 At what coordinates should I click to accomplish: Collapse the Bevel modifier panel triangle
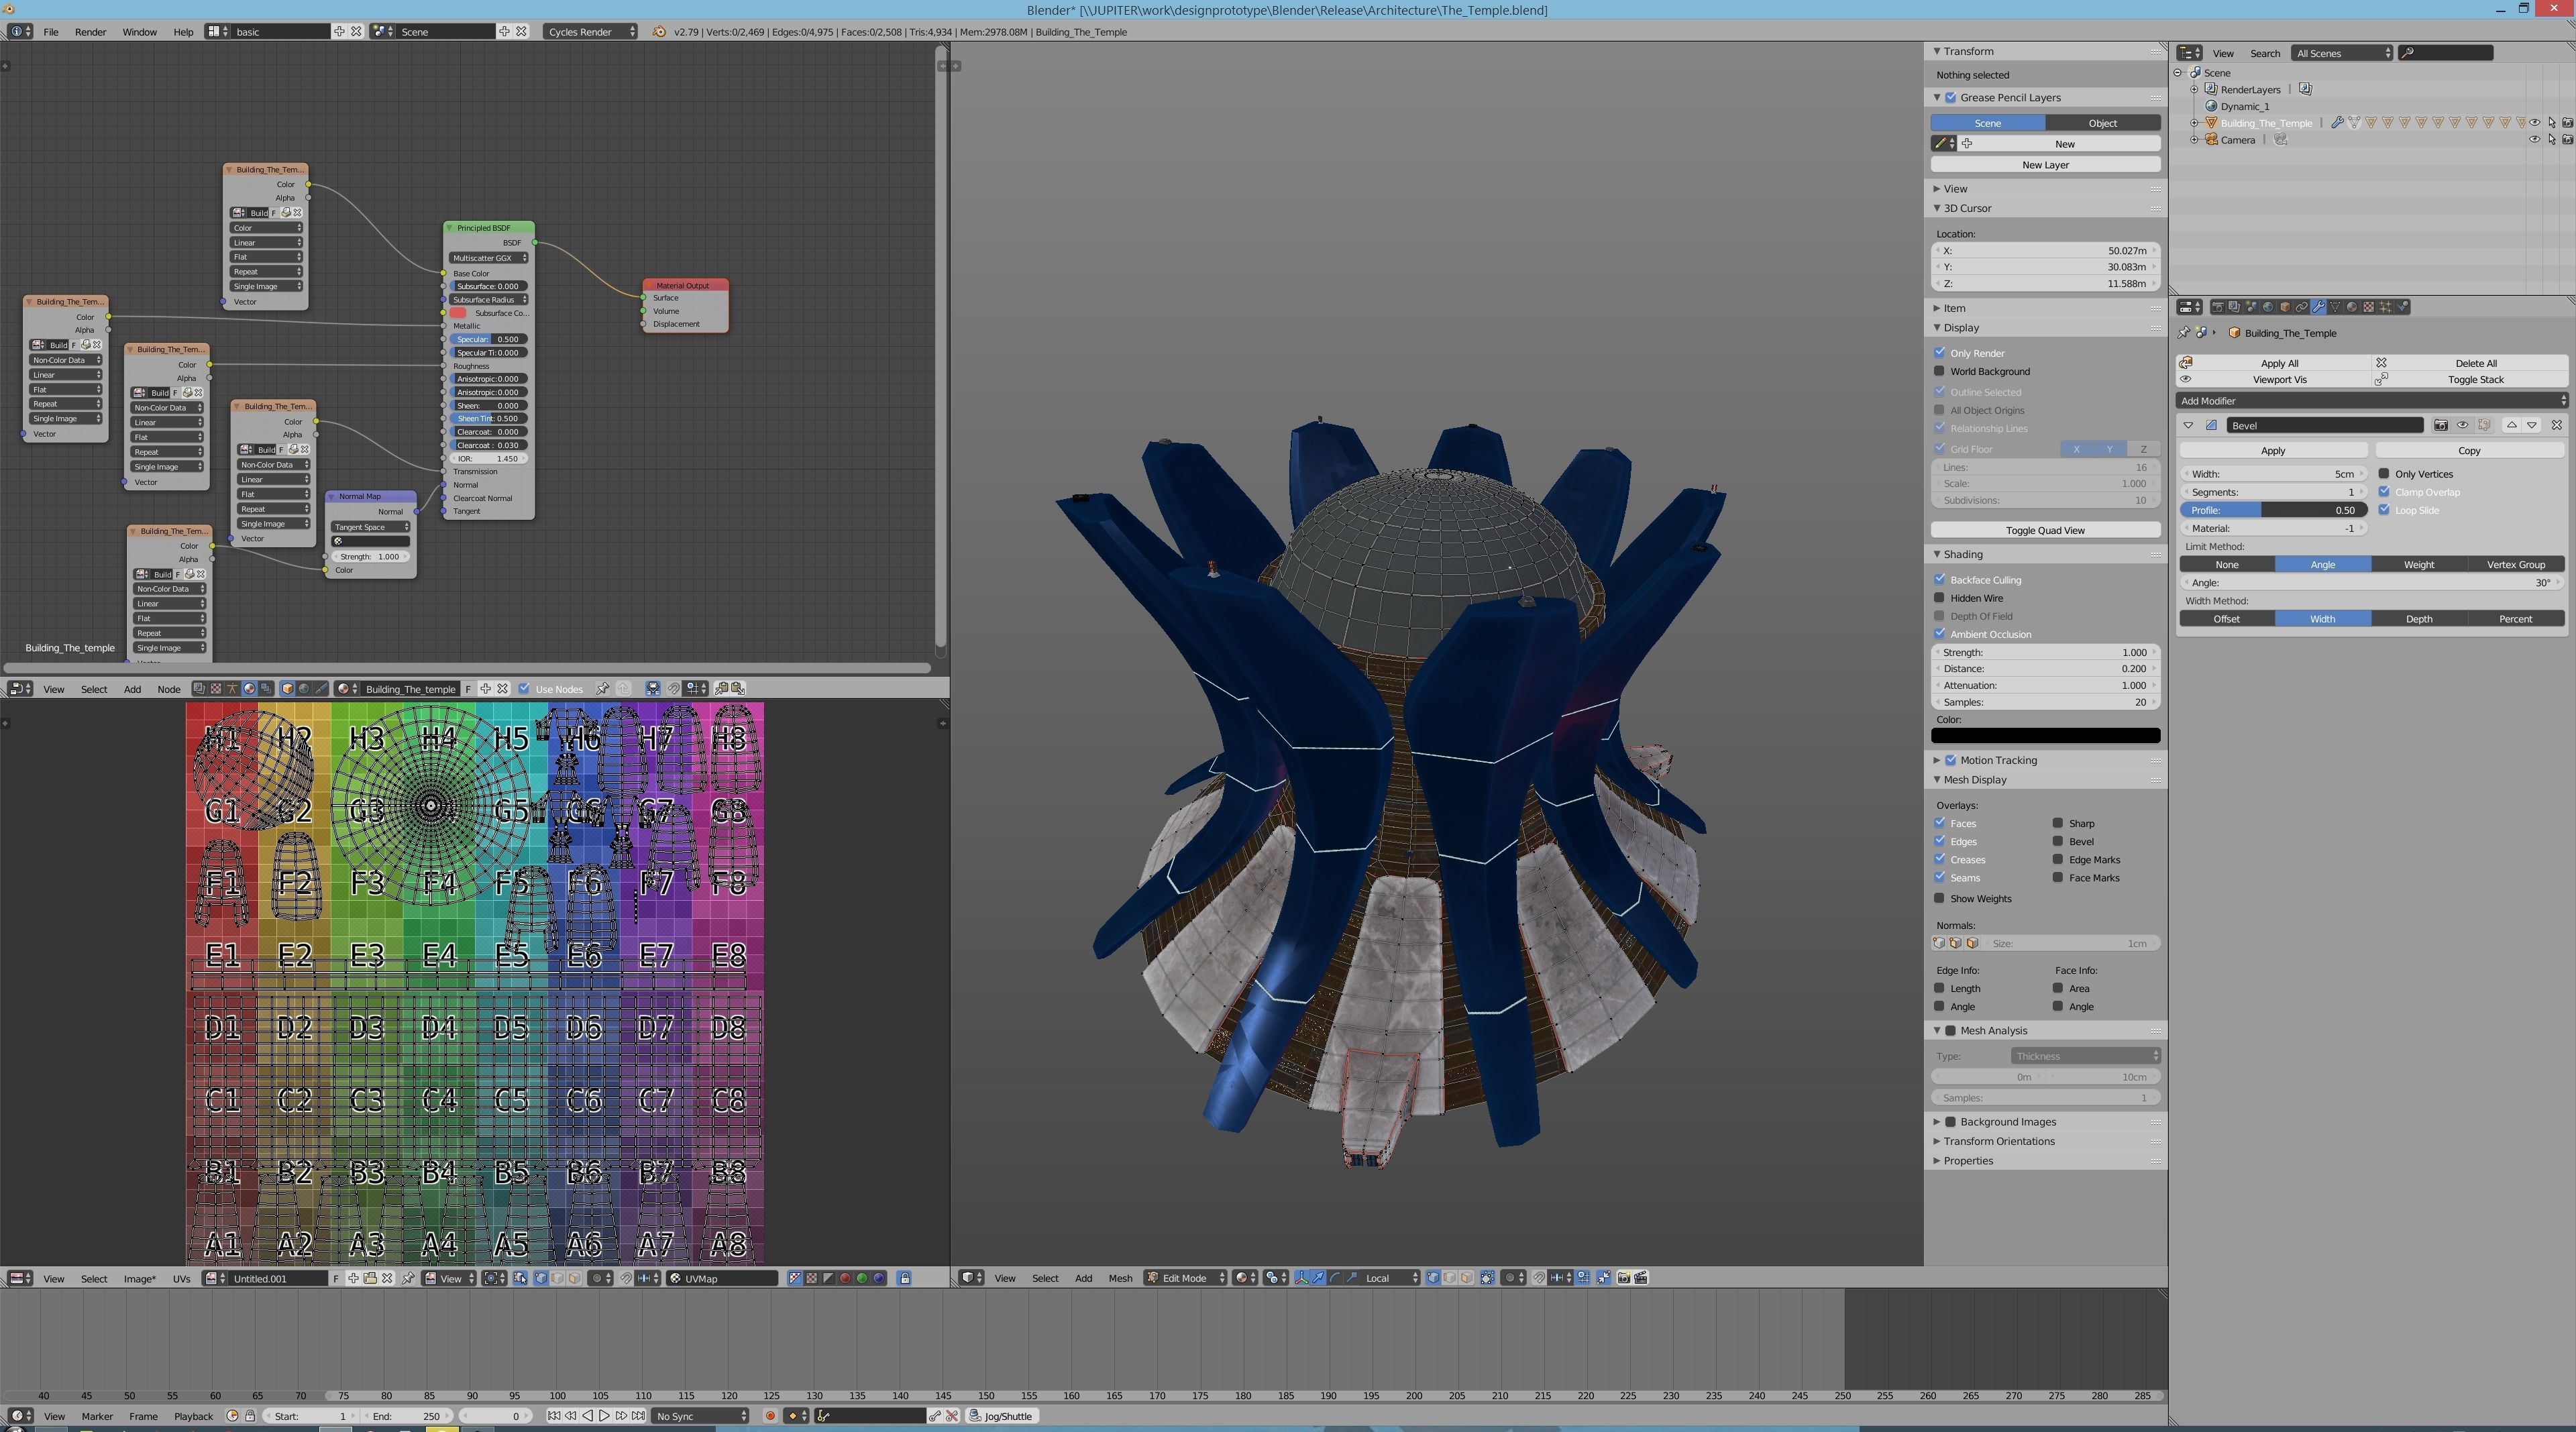(x=2188, y=425)
